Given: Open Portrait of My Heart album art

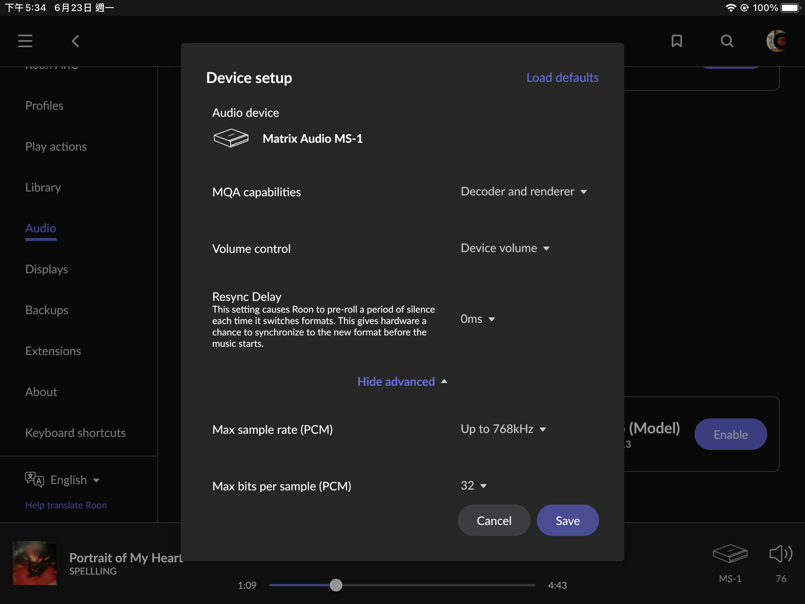Looking at the screenshot, I should [35, 563].
